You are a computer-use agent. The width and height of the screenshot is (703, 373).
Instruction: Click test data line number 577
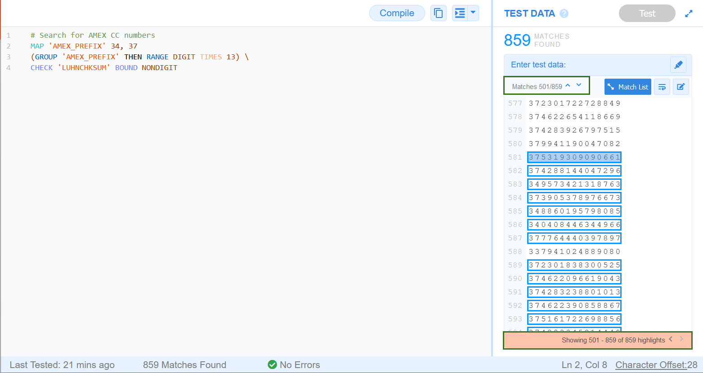point(515,103)
